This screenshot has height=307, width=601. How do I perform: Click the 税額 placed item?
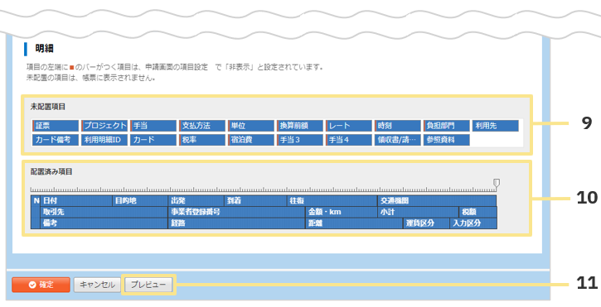coord(478,212)
